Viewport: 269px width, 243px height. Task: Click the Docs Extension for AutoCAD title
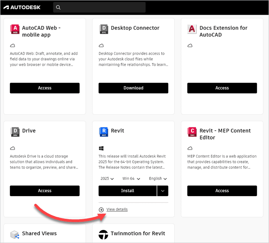coord(223,31)
